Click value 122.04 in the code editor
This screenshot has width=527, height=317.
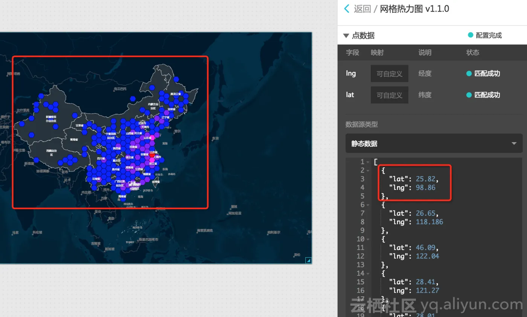(x=427, y=256)
